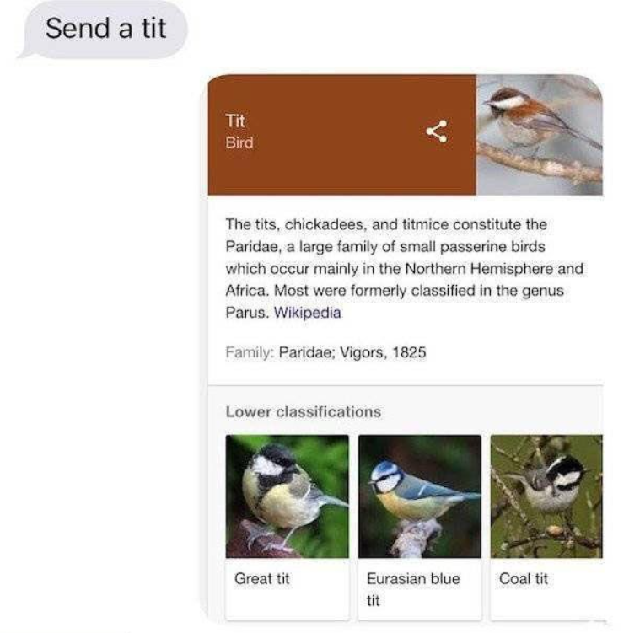
Task: Open the Coal tit label
Action: tap(524, 578)
